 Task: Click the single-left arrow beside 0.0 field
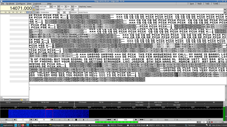pyautogui.click(x=200, y=122)
